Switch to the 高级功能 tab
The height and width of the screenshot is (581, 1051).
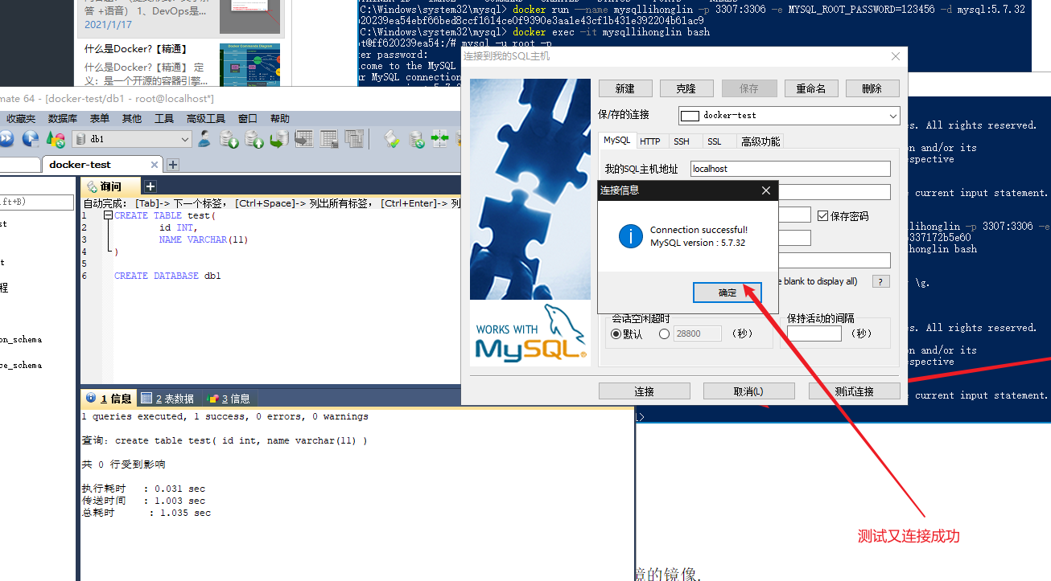coord(760,141)
